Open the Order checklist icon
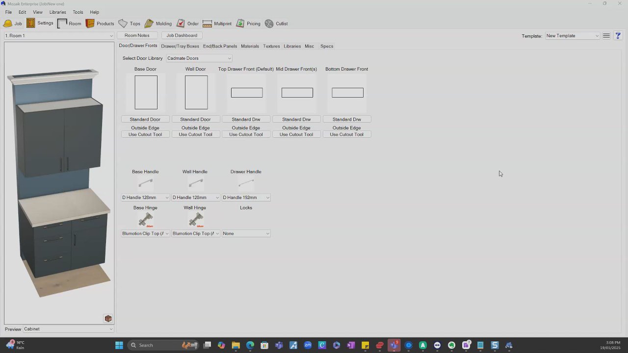The image size is (628, 353). pos(181,24)
